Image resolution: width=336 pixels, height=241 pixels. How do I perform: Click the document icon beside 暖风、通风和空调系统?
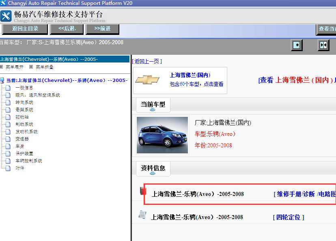pyautogui.click(x=8, y=95)
